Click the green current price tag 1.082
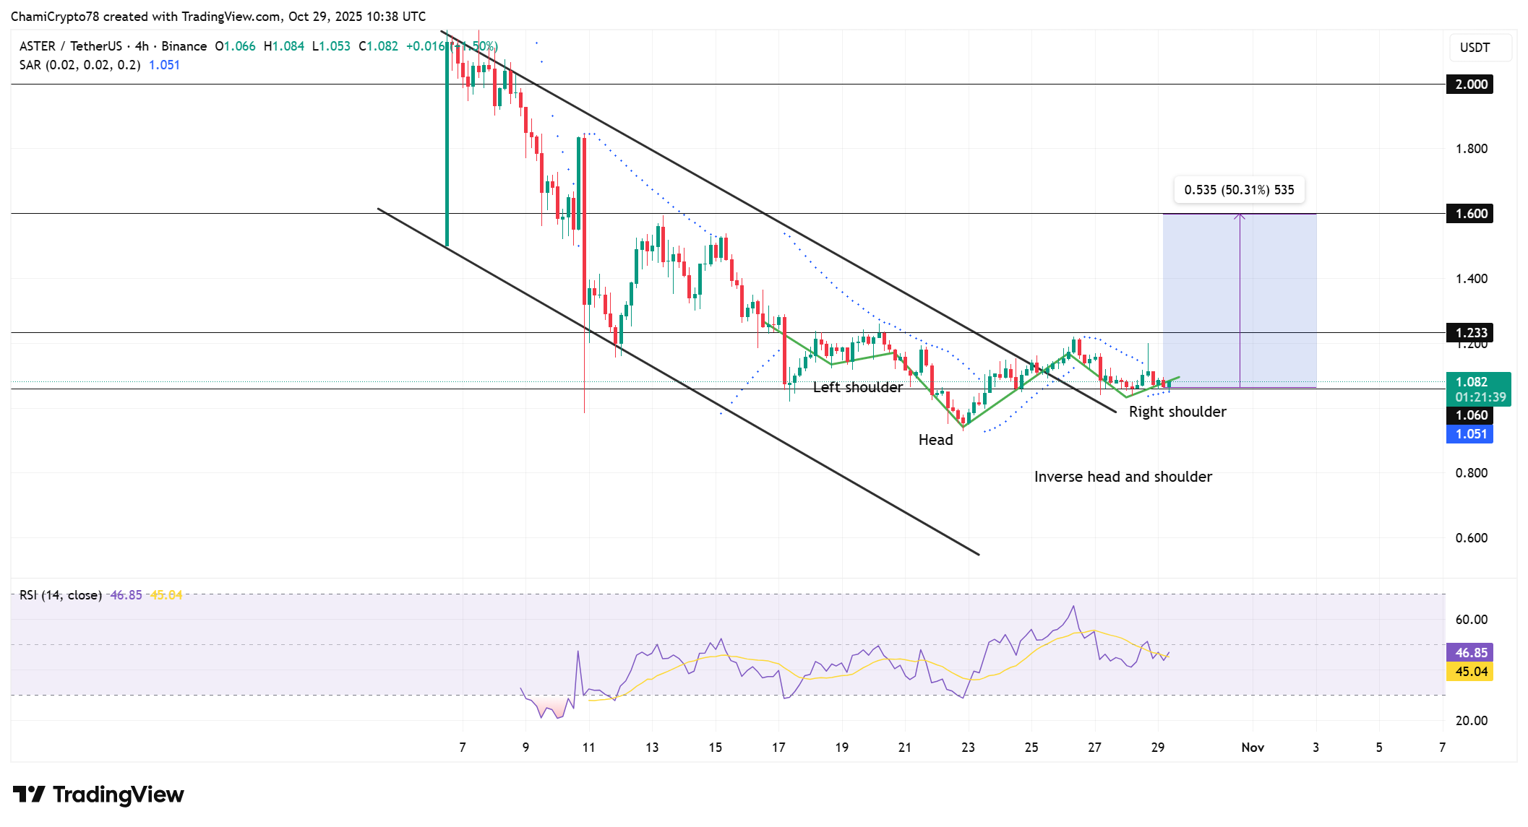This screenshot has height=827, width=1528. (1470, 381)
